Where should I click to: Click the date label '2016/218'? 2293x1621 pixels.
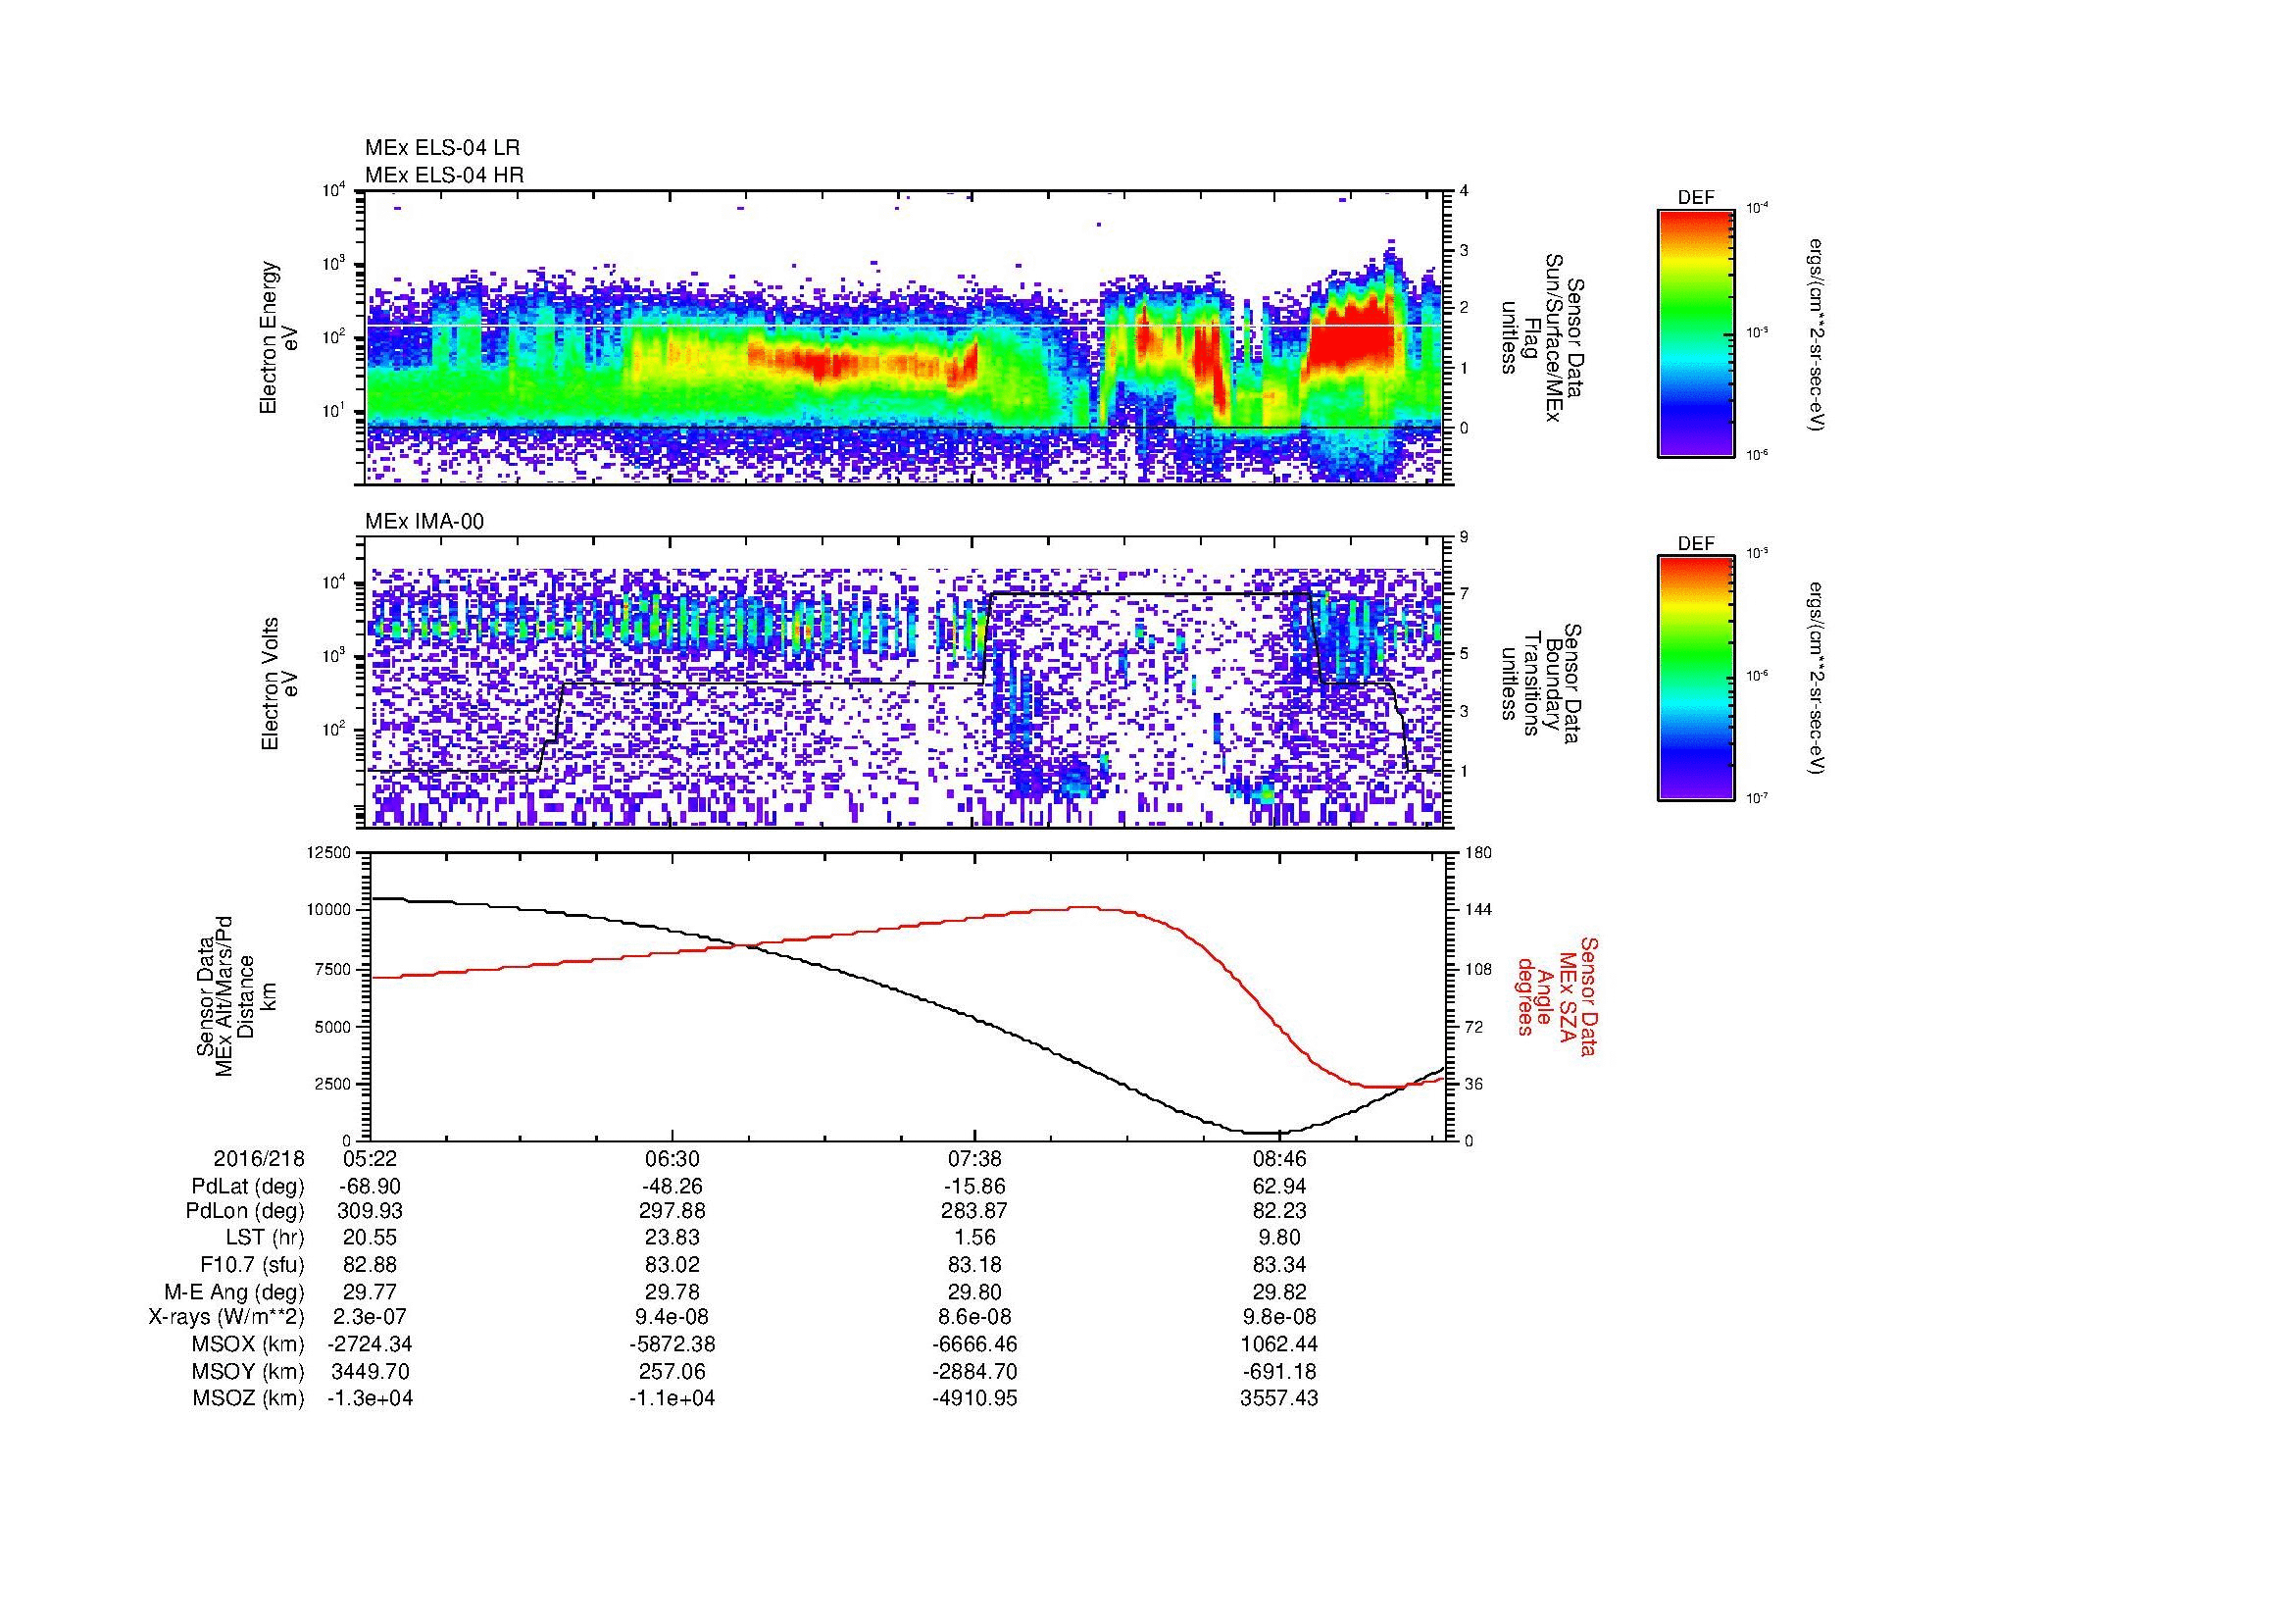[x=259, y=1158]
